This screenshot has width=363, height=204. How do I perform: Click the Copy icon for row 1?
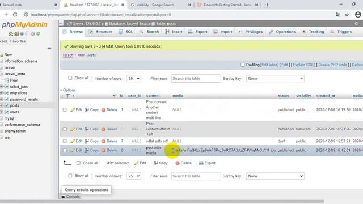87,109
